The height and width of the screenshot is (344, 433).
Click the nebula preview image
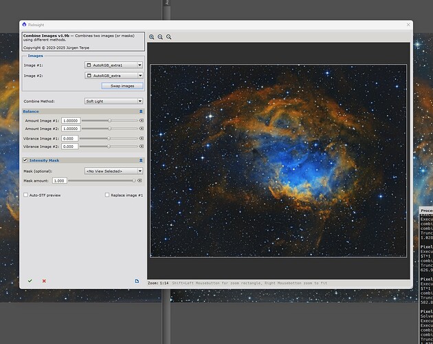(x=278, y=161)
